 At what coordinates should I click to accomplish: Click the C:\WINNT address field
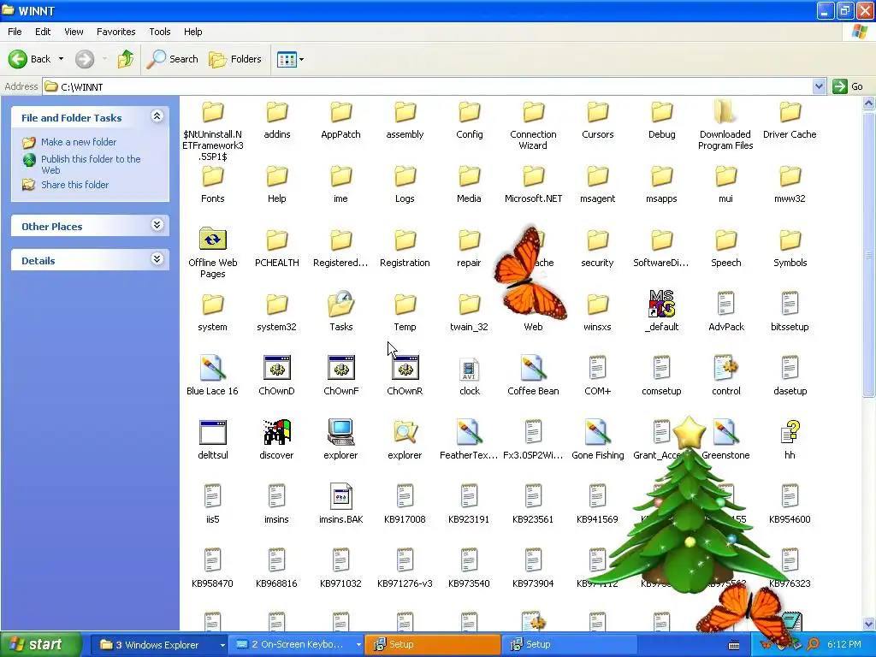pos(428,86)
